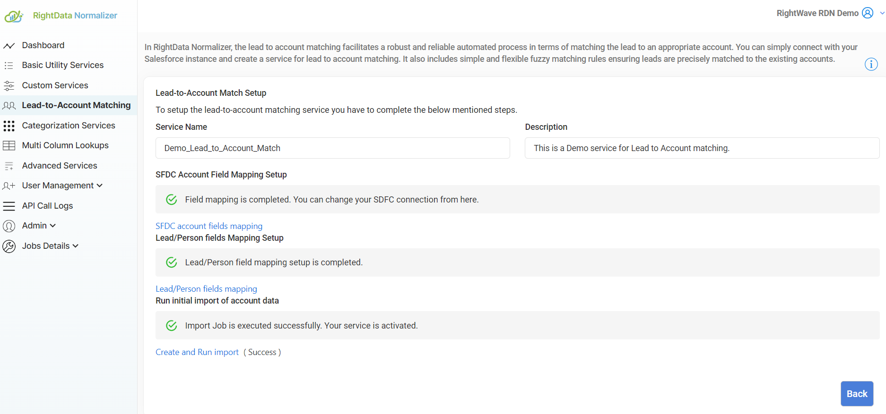Click the User Management add-user icon
Image resolution: width=886 pixels, height=414 pixels.
(x=9, y=186)
